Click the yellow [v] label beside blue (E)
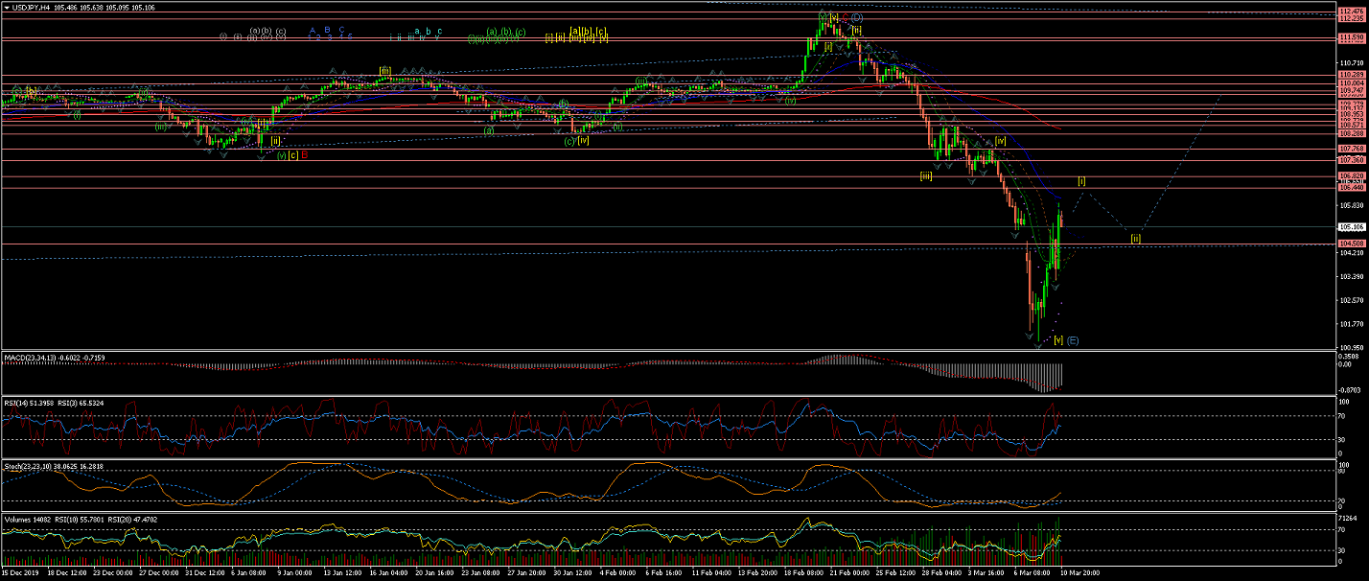 point(1058,339)
